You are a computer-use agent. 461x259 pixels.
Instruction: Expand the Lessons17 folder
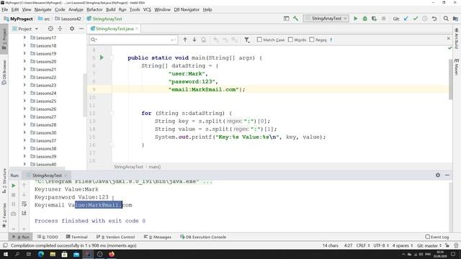click(x=24, y=37)
